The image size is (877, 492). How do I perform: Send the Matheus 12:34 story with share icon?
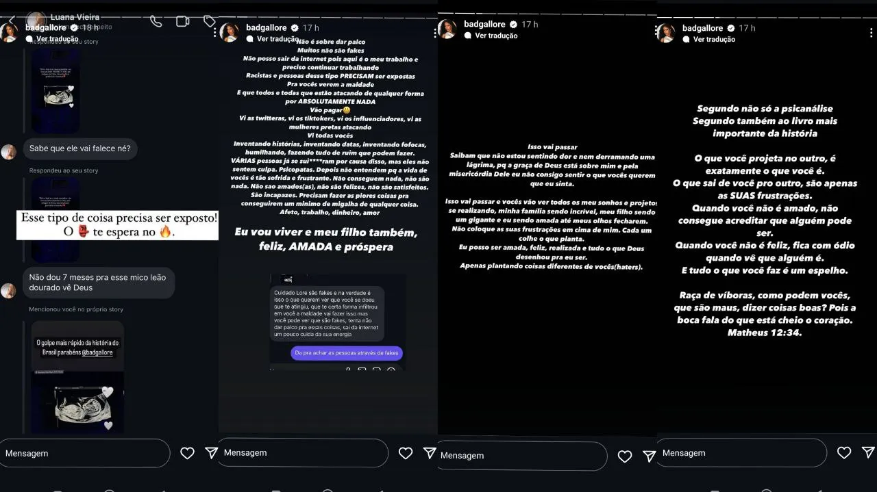868,452
